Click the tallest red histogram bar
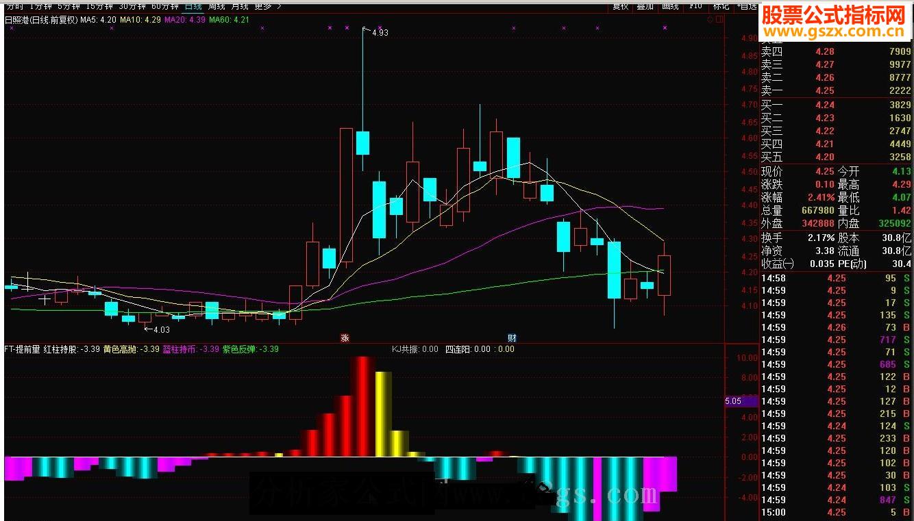The width and height of the screenshot is (914, 521). [363, 406]
